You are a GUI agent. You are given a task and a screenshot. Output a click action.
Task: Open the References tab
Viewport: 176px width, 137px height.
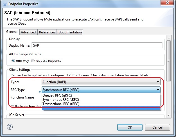pyautogui.click(x=47, y=32)
